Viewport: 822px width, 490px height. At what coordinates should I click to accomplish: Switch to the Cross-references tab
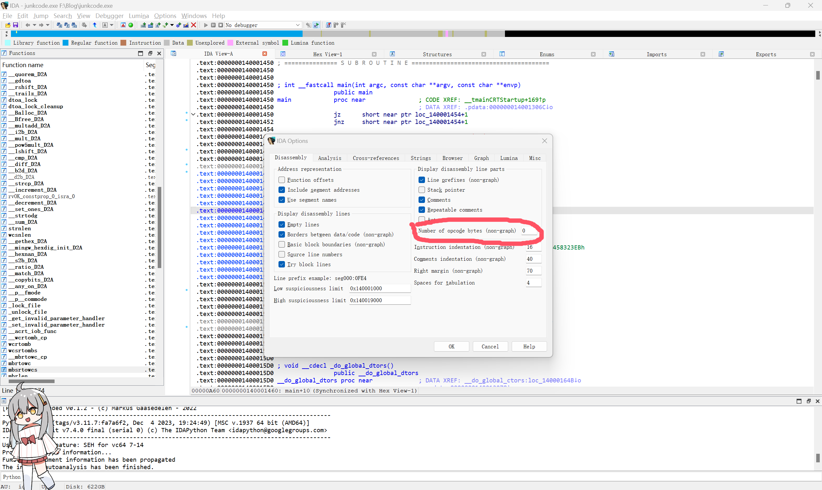(x=376, y=158)
